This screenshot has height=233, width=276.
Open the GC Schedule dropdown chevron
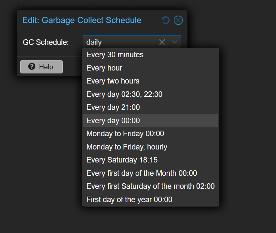(174, 42)
